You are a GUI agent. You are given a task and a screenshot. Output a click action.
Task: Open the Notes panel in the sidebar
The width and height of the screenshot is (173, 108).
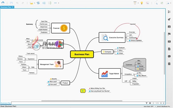point(169,49)
